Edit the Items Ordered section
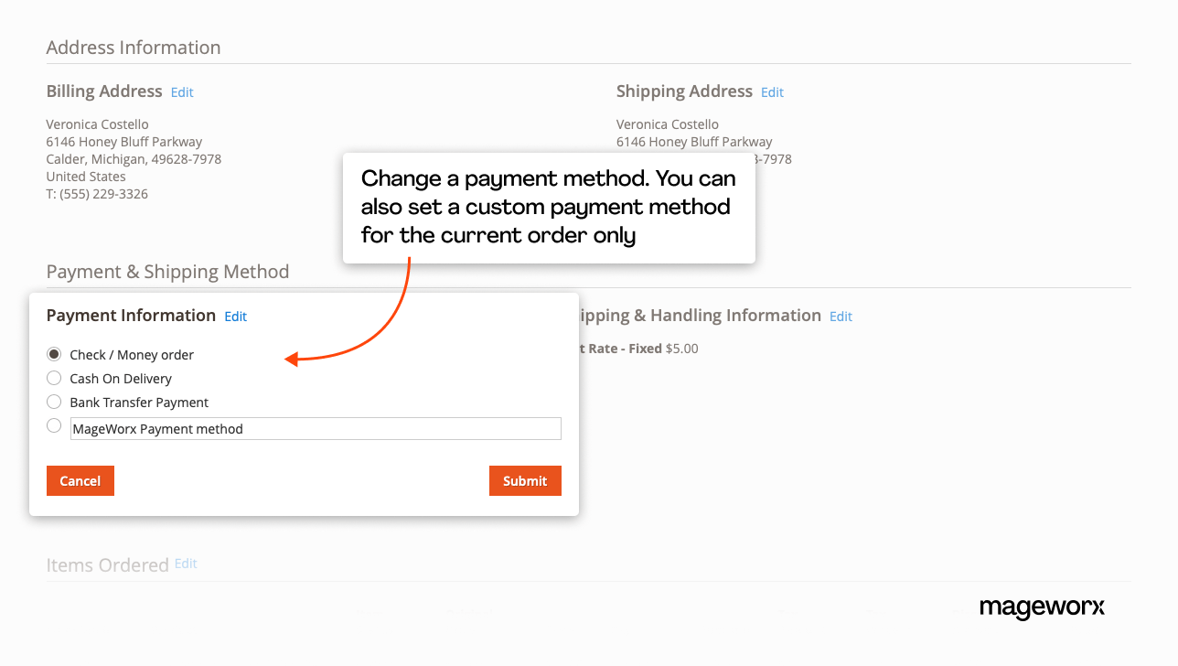This screenshot has height=666, width=1178. click(186, 564)
